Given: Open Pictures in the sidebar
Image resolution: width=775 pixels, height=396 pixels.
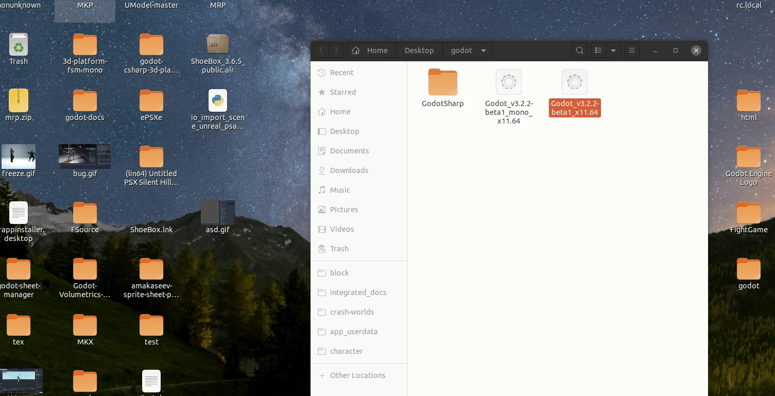Looking at the screenshot, I should 359,210.
